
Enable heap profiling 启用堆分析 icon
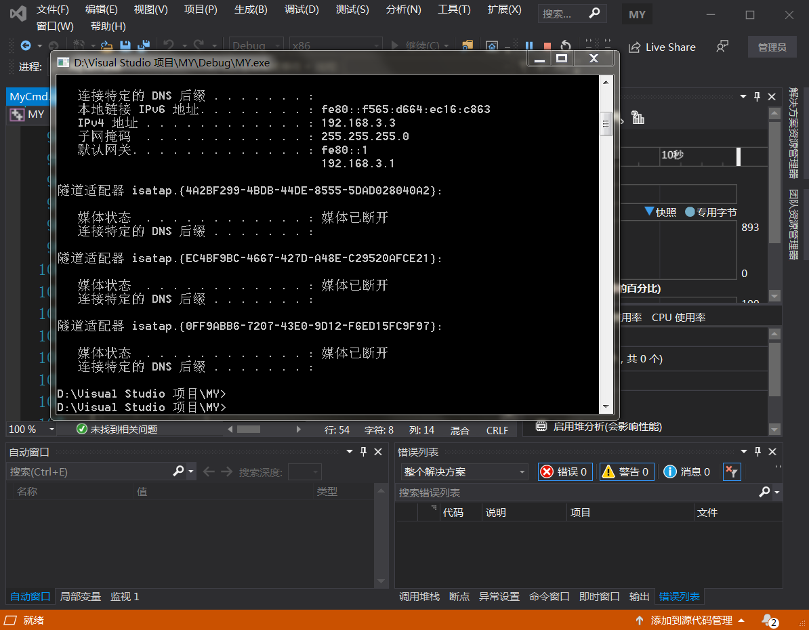pyautogui.click(x=541, y=426)
